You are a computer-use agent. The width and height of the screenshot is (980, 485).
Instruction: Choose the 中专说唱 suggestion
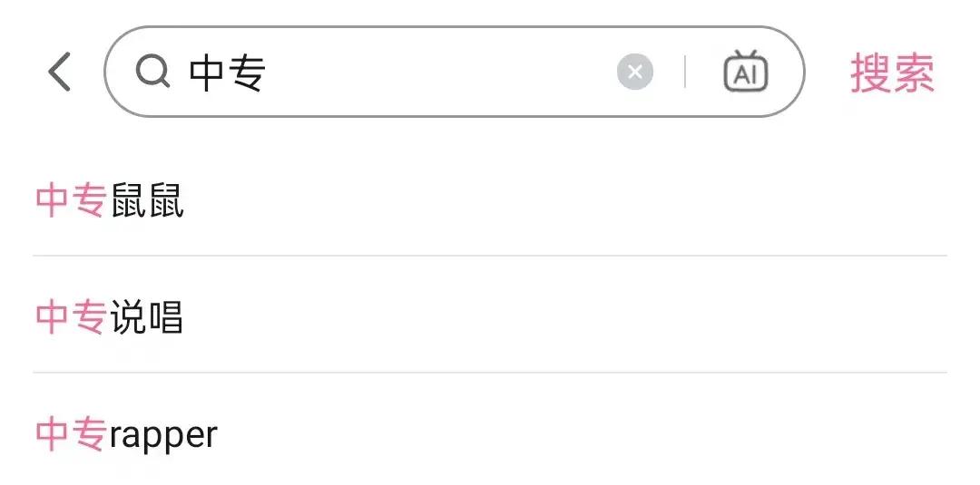(110, 317)
